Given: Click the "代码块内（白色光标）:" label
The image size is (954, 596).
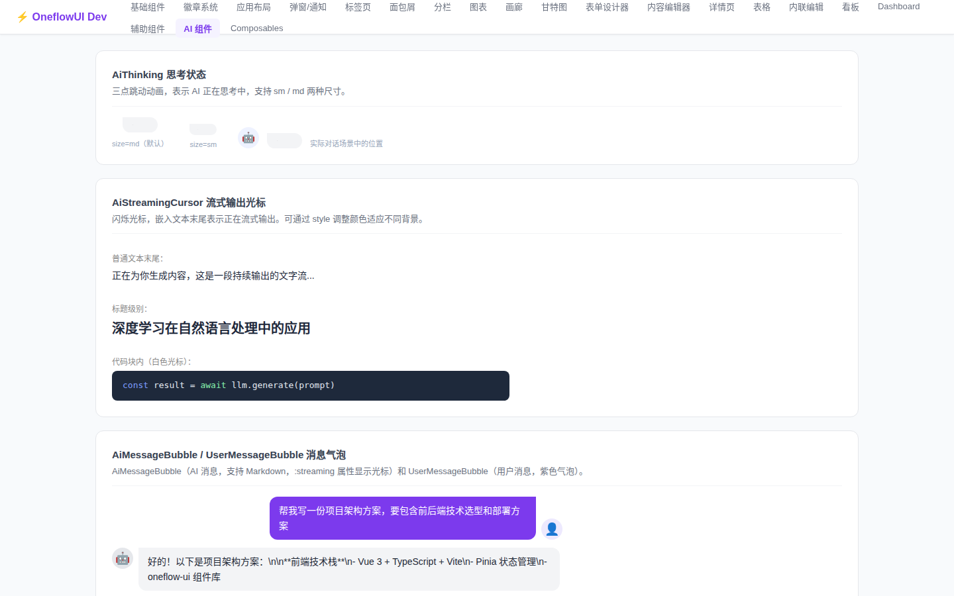Looking at the screenshot, I should 152,362.
